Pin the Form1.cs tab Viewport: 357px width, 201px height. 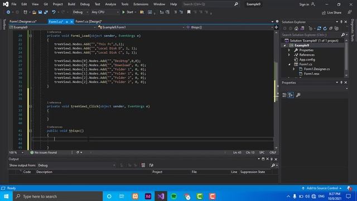point(67,22)
